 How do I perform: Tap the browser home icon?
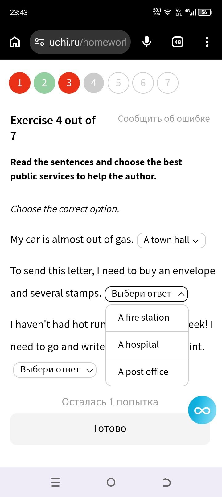tap(15, 42)
